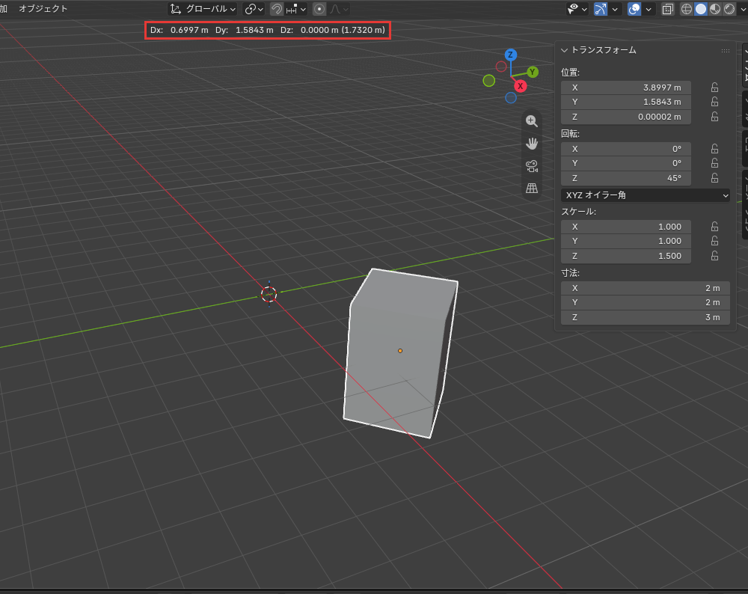Select solid viewport shading
Screen dimensions: 748x594
(700, 9)
